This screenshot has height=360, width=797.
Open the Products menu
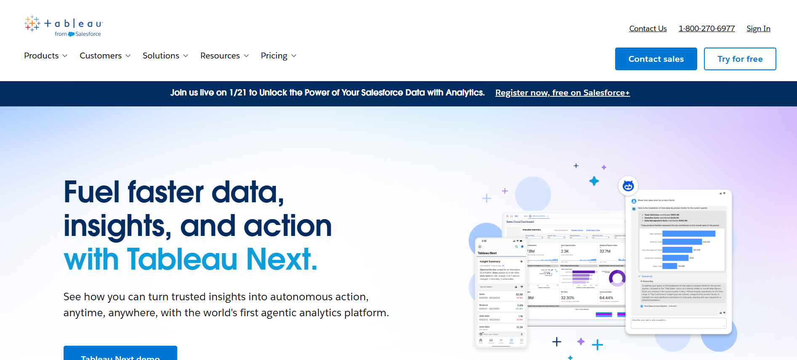click(41, 56)
